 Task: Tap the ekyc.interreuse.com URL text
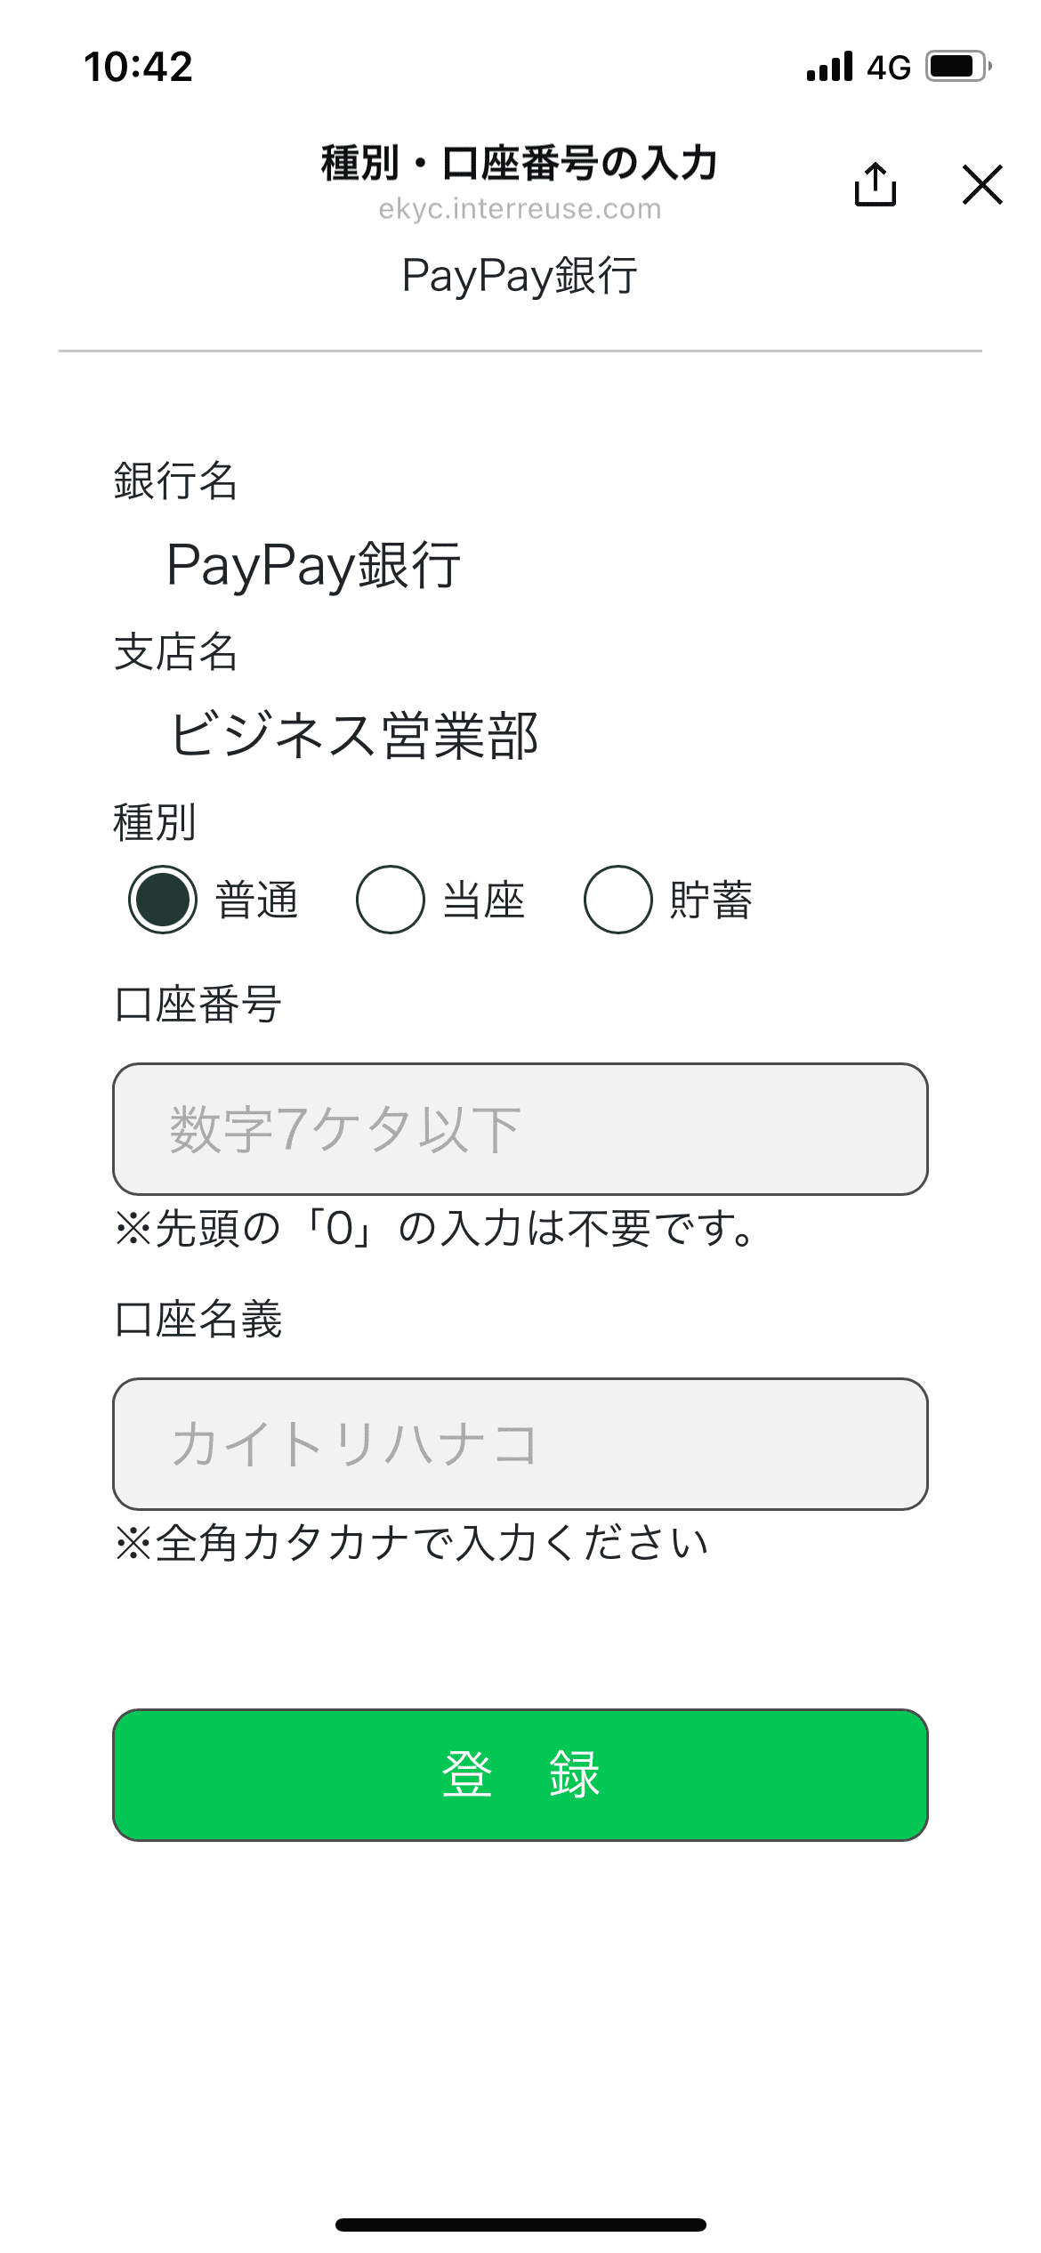520,209
